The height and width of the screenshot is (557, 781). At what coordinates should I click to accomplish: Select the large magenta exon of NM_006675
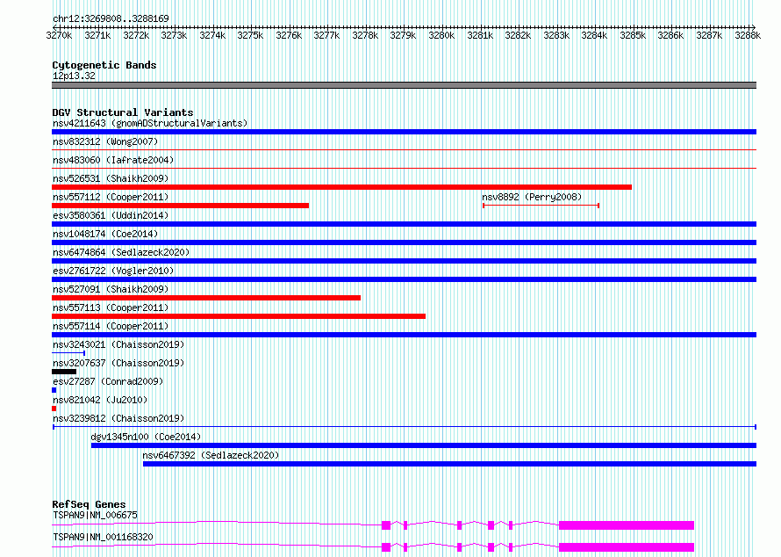point(627,525)
